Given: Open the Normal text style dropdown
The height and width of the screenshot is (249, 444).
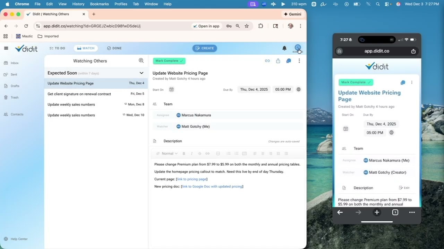Looking at the screenshot, I should 167,154.
